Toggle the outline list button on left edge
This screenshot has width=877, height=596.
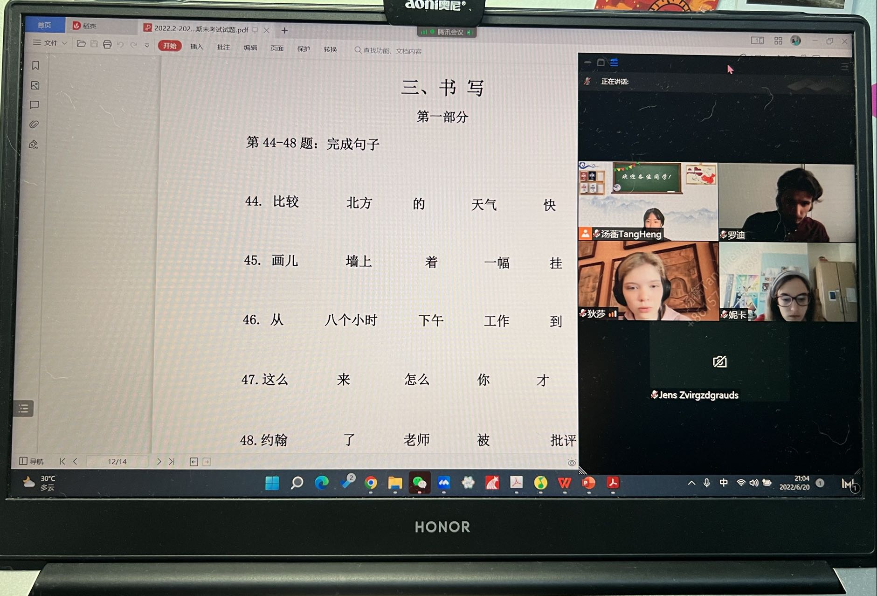23,409
